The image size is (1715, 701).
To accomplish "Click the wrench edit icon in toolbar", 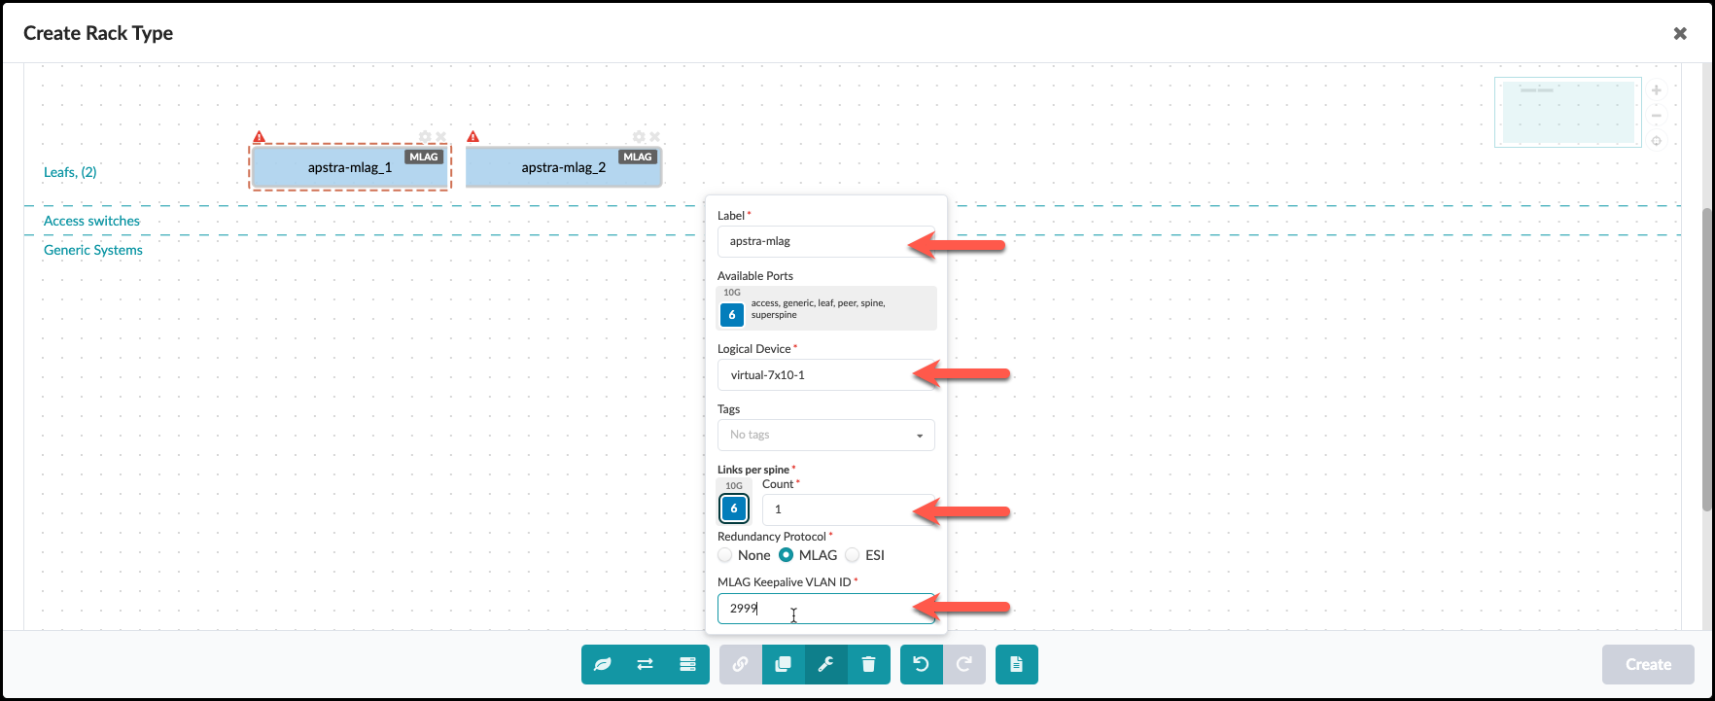I will [825, 665].
